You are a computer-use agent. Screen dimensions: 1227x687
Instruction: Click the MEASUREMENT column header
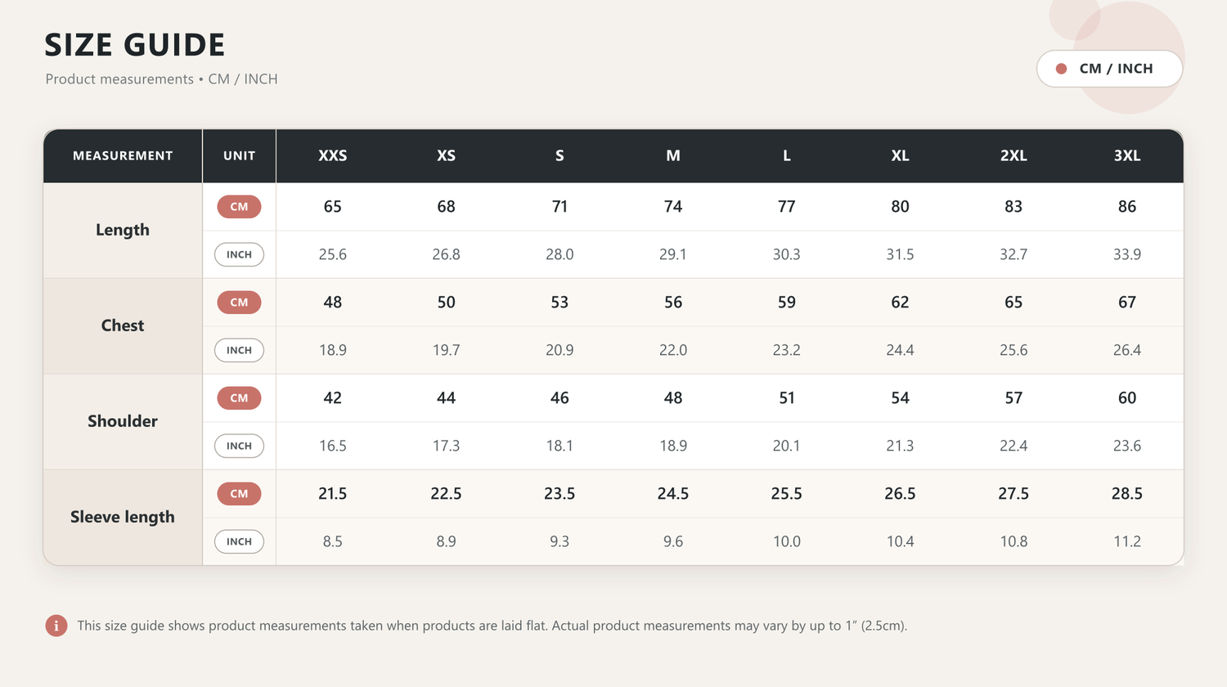click(123, 155)
